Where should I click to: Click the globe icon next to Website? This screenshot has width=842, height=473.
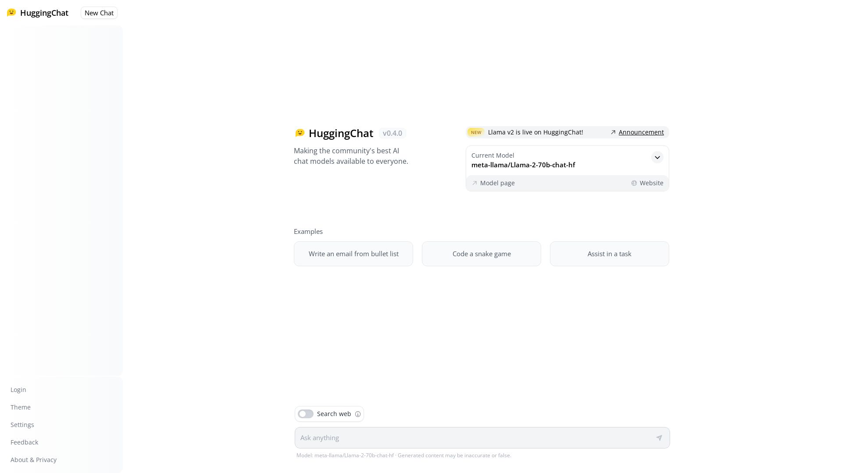click(634, 183)
